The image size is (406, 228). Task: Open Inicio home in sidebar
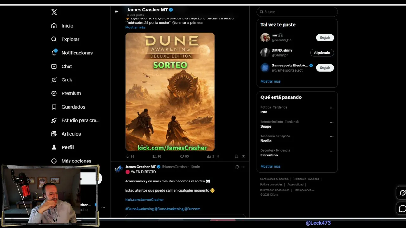click(x=62, y=26)
